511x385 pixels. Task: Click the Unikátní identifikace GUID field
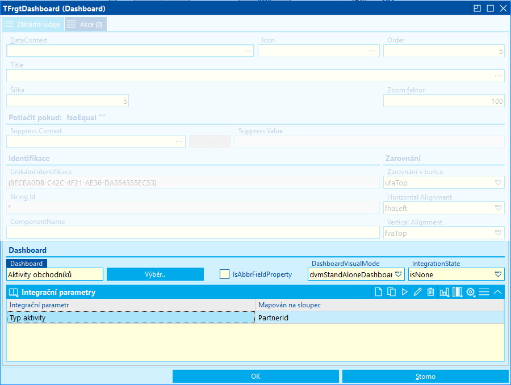click(193, 183)
